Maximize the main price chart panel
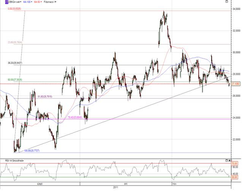 tap(227, 2)
